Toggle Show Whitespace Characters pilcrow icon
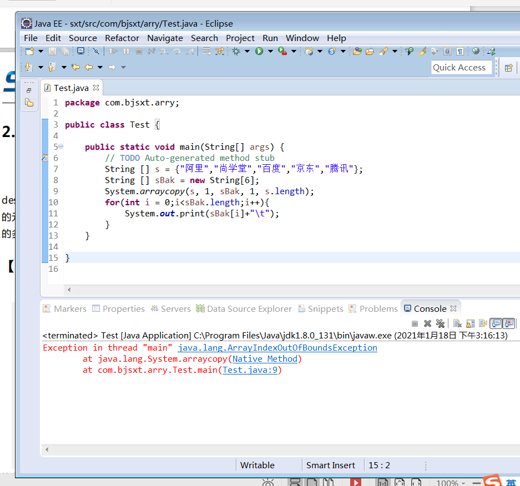Image resolution: width=520 pixels, height=486 pixels. 460,52
